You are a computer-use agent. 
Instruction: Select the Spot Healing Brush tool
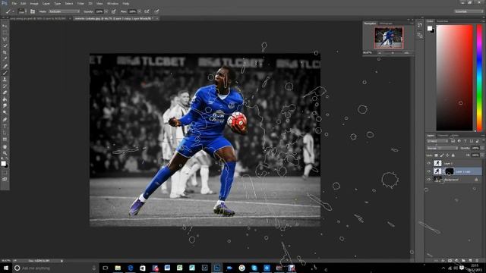pos(5,66)
